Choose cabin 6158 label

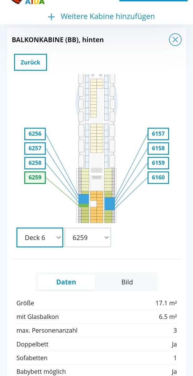point(158,148)
